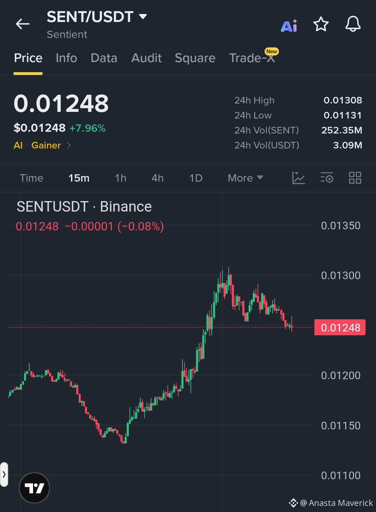
Task: Open the More intervals dropdown
Action: coord(245,178)
